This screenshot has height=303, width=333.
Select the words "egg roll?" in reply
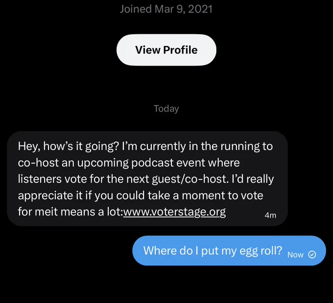261,251
